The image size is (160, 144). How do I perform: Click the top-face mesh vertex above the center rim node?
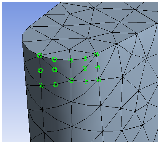tap(69, 49)
